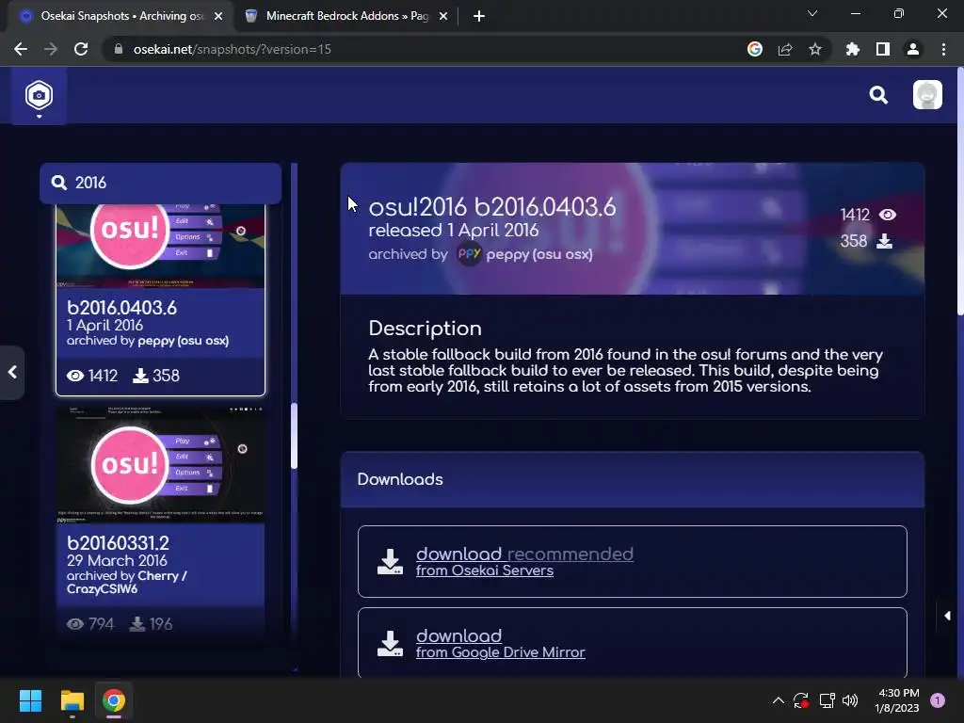The height and width of the screenshot is (723, 964).
Task: Click the eye views icon on b2016.0403.6 card
Action: tap(75, 376)
